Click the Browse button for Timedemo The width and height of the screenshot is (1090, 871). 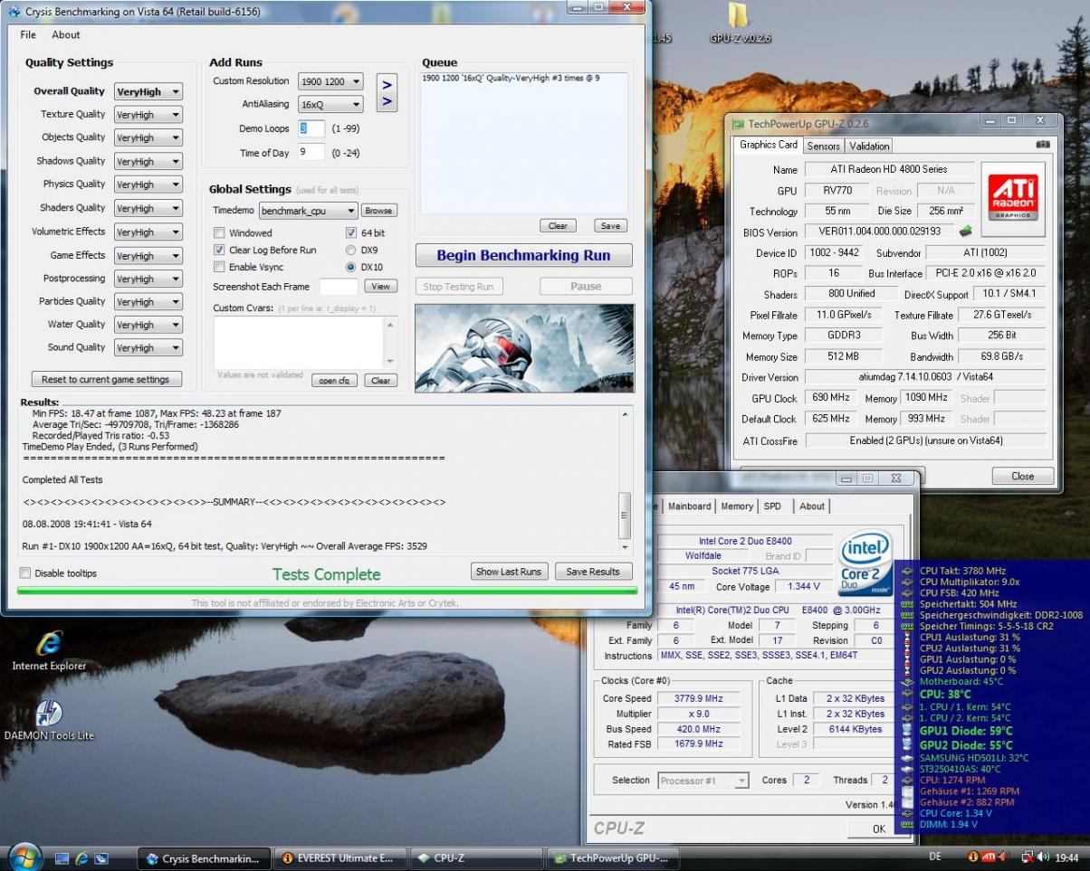[378, 211]
